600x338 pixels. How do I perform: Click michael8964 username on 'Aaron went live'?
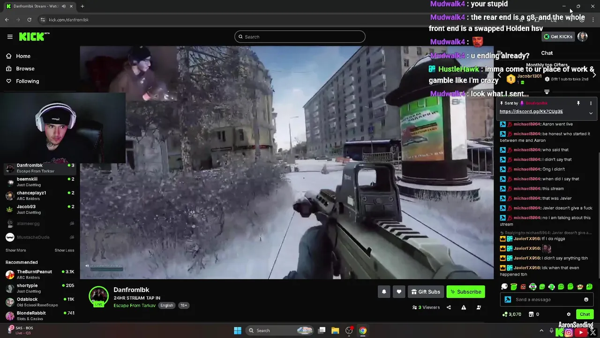(x=527, y=124)
